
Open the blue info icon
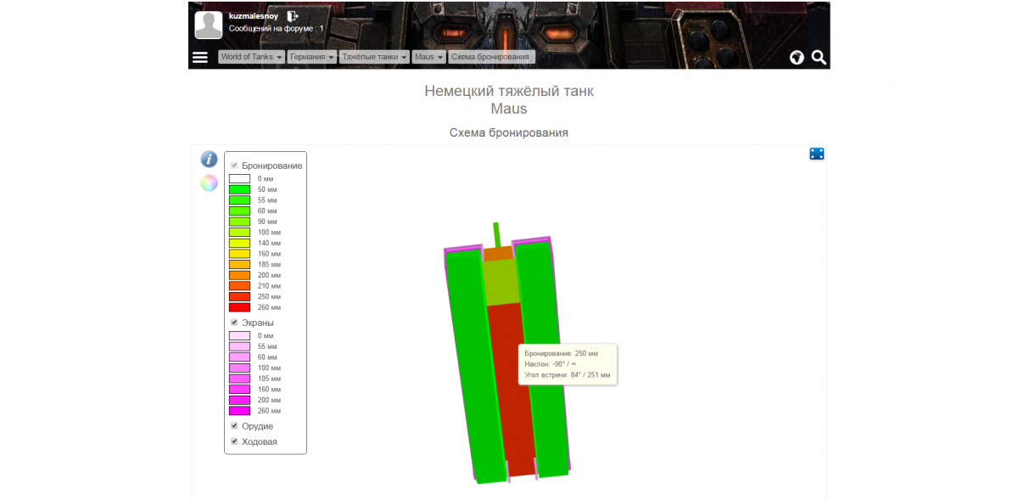209,159
